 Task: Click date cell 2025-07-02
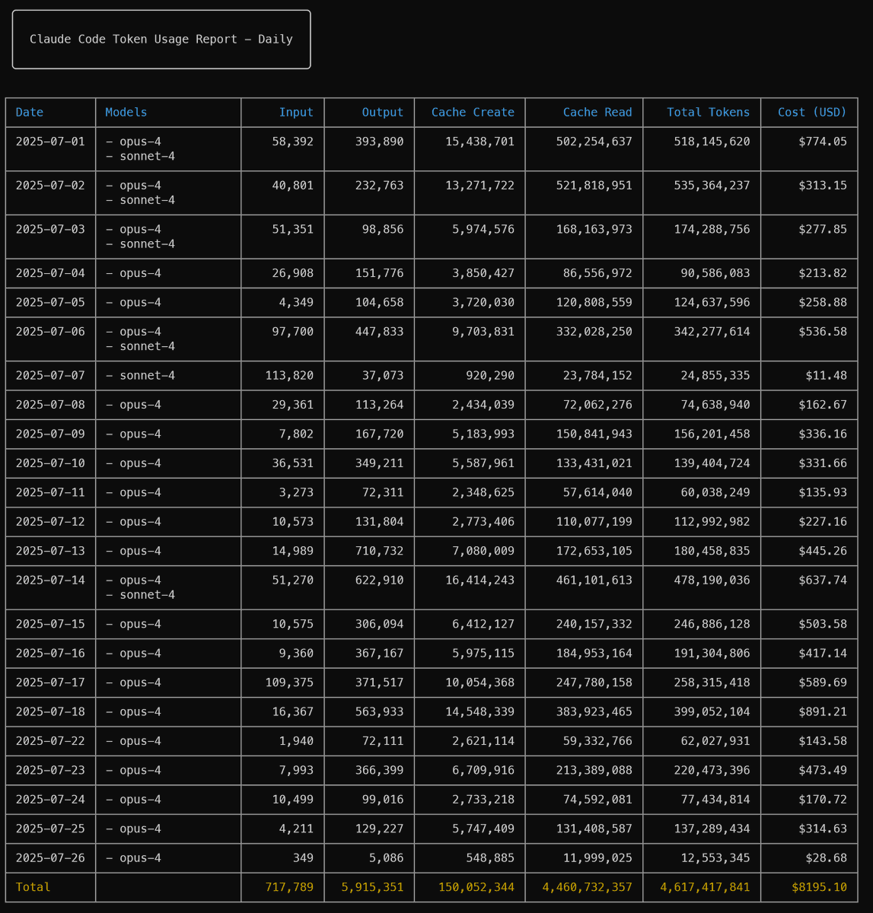point(50,186)
